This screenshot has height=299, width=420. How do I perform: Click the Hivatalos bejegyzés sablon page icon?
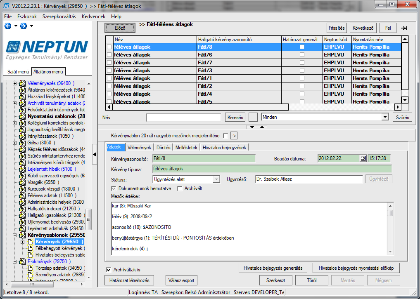point(30,255)
